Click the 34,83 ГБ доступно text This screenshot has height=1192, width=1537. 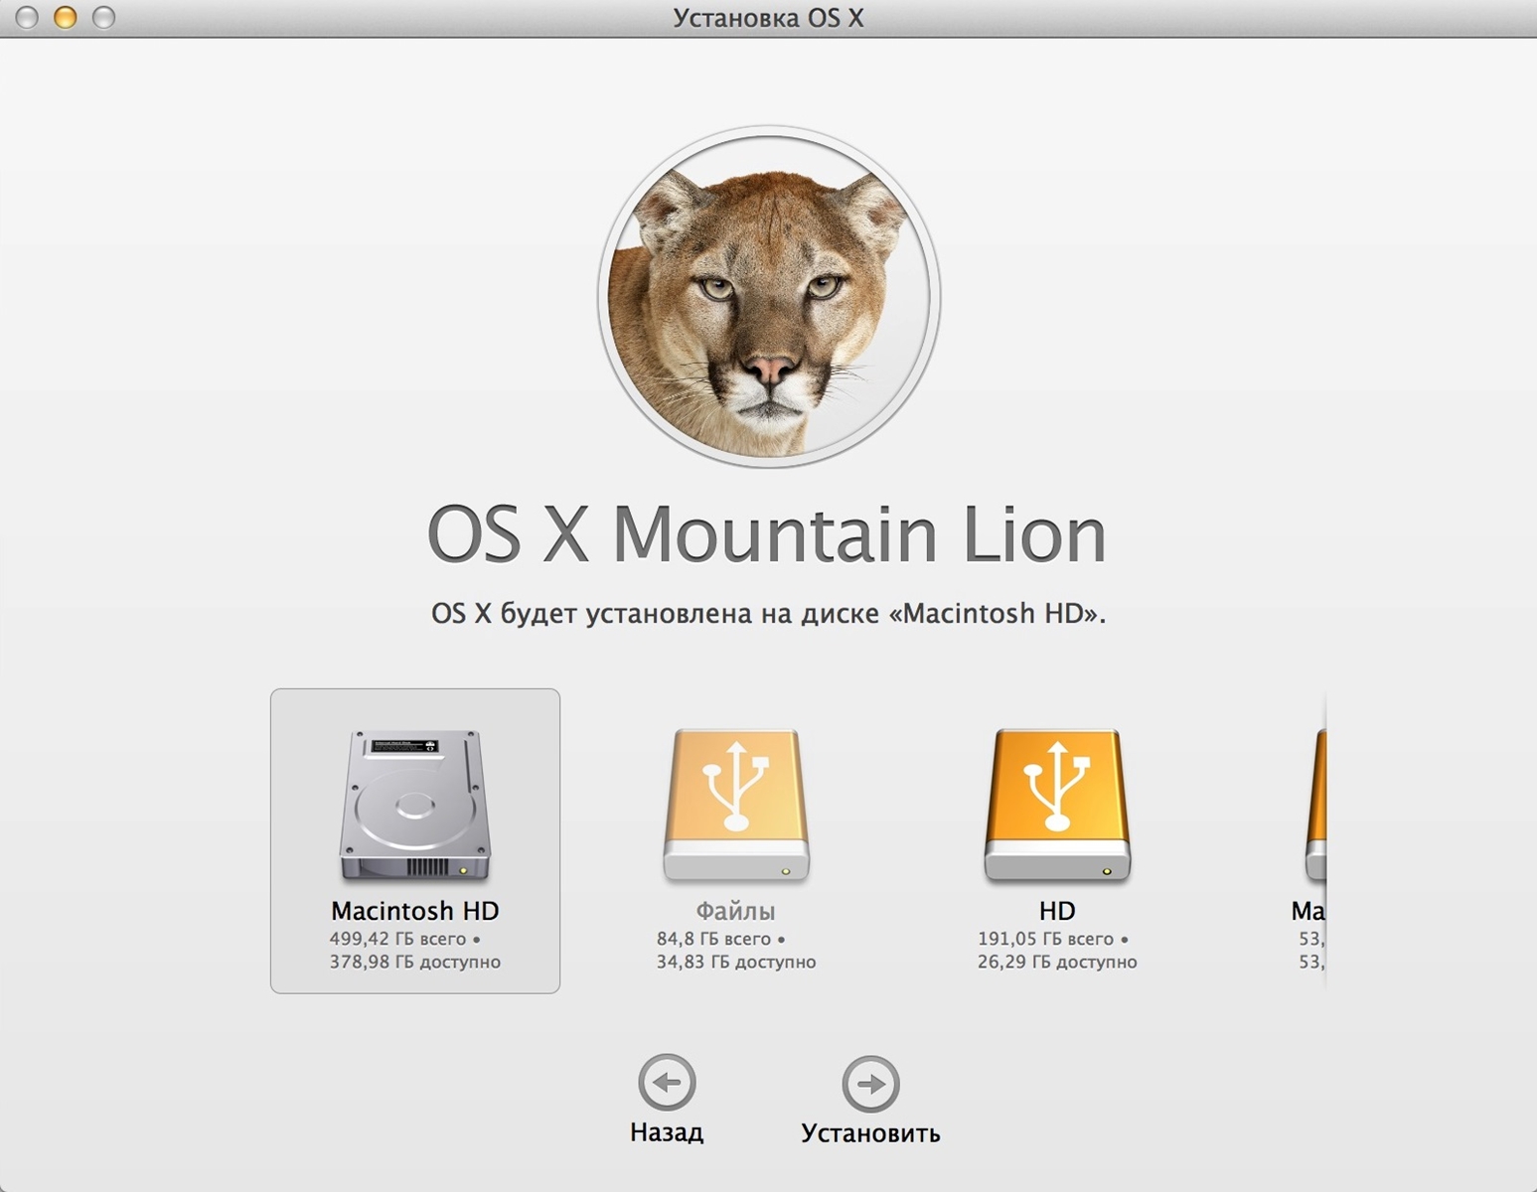coord(736,962)
